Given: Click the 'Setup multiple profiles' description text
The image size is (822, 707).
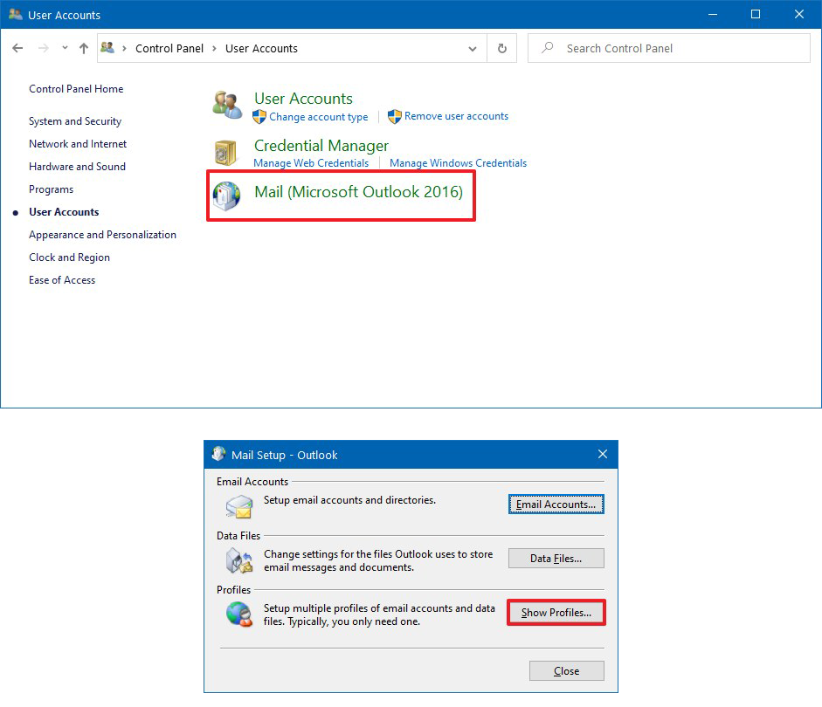Looking at the screenshot, I should 379,614.
